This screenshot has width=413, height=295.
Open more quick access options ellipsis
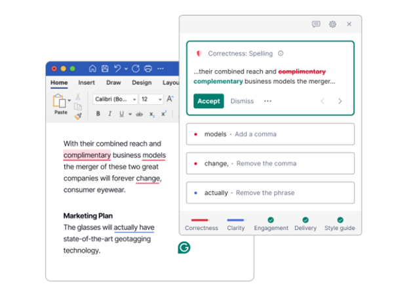pos(161,68)
